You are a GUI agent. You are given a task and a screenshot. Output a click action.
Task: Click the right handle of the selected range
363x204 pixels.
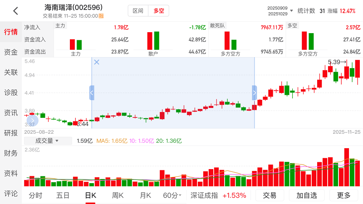coord(254,92)
